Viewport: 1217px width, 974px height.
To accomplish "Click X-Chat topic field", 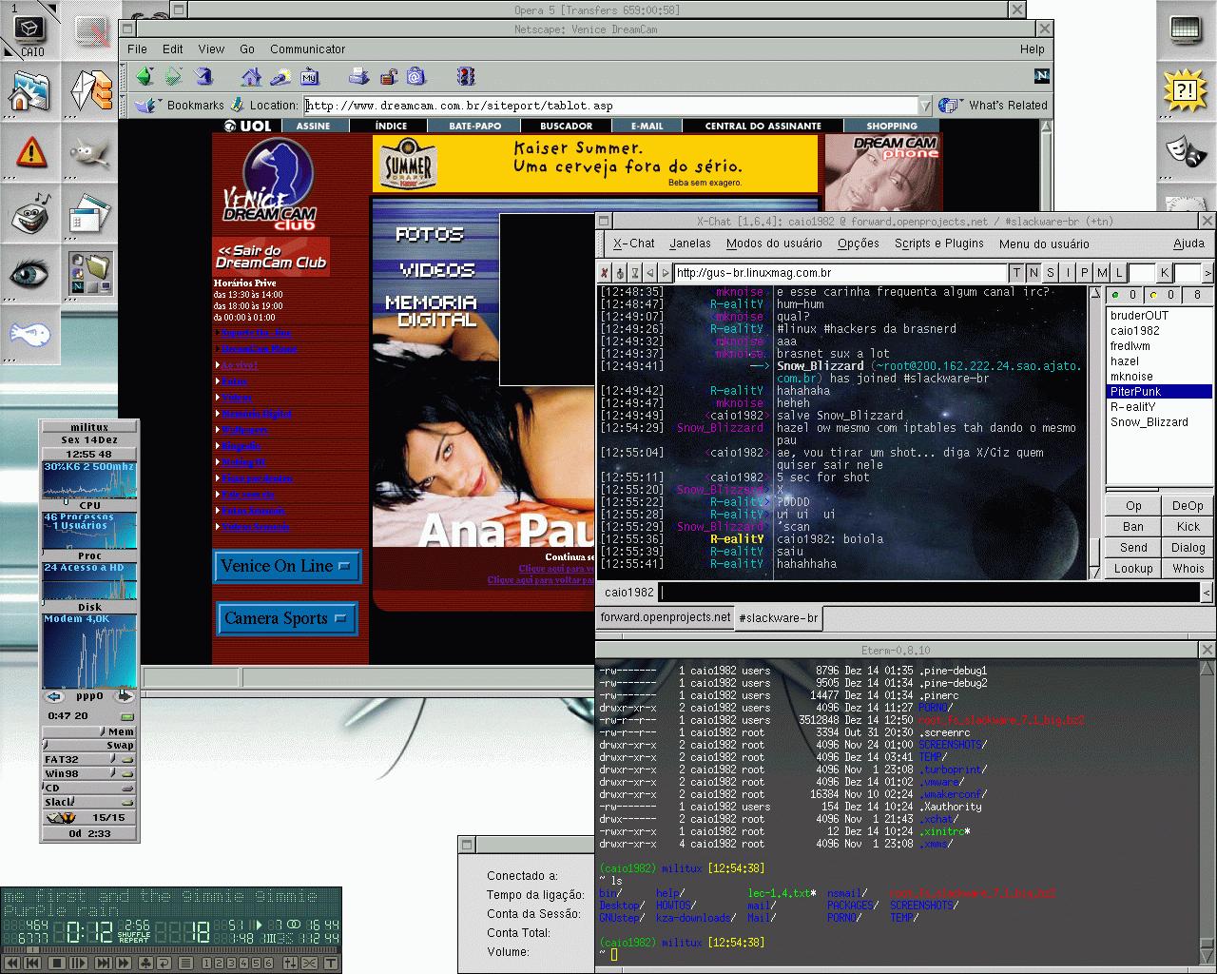I will [840, 273].
